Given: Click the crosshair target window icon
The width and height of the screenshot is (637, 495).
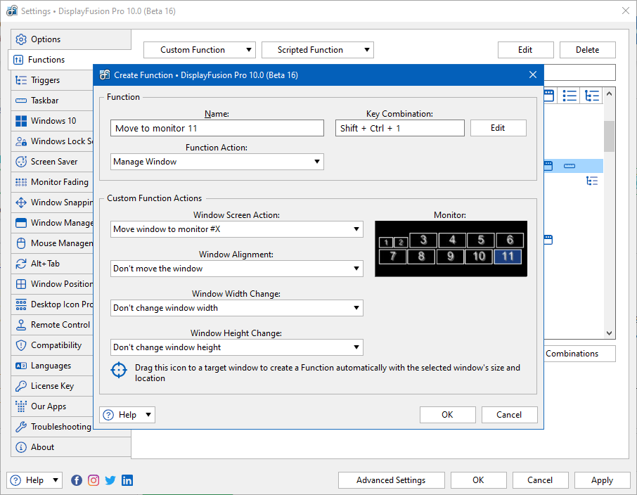Looking at the screenshot, I should tap(120, 370).
